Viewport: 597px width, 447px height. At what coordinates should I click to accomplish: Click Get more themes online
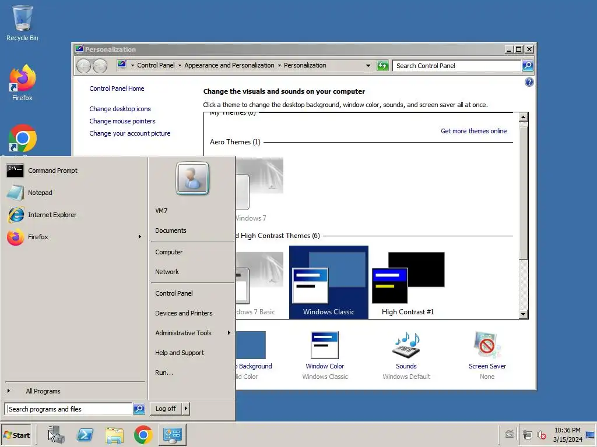click(473, 131)
